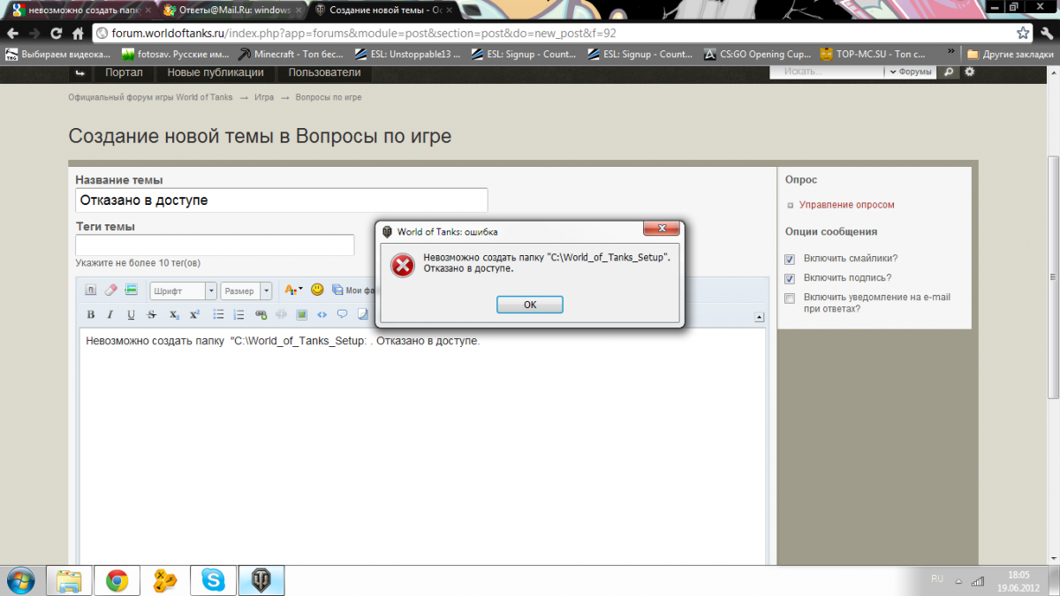Viewport: 1060px width, 596px height.
Task: Open the text color dropdown
Action: coord(293,290)
